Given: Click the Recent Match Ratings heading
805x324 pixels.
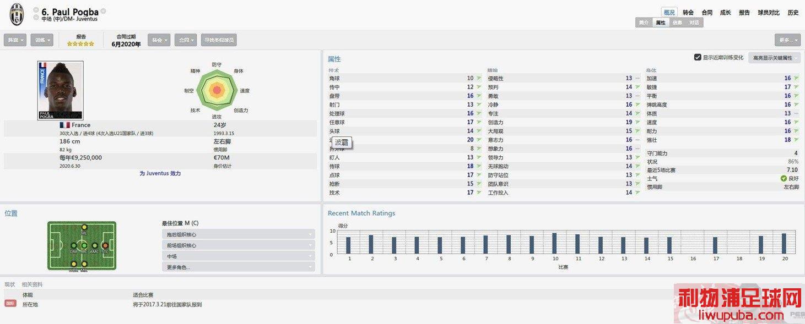Looking at the screenshot, I should click(x=361, y=213).
